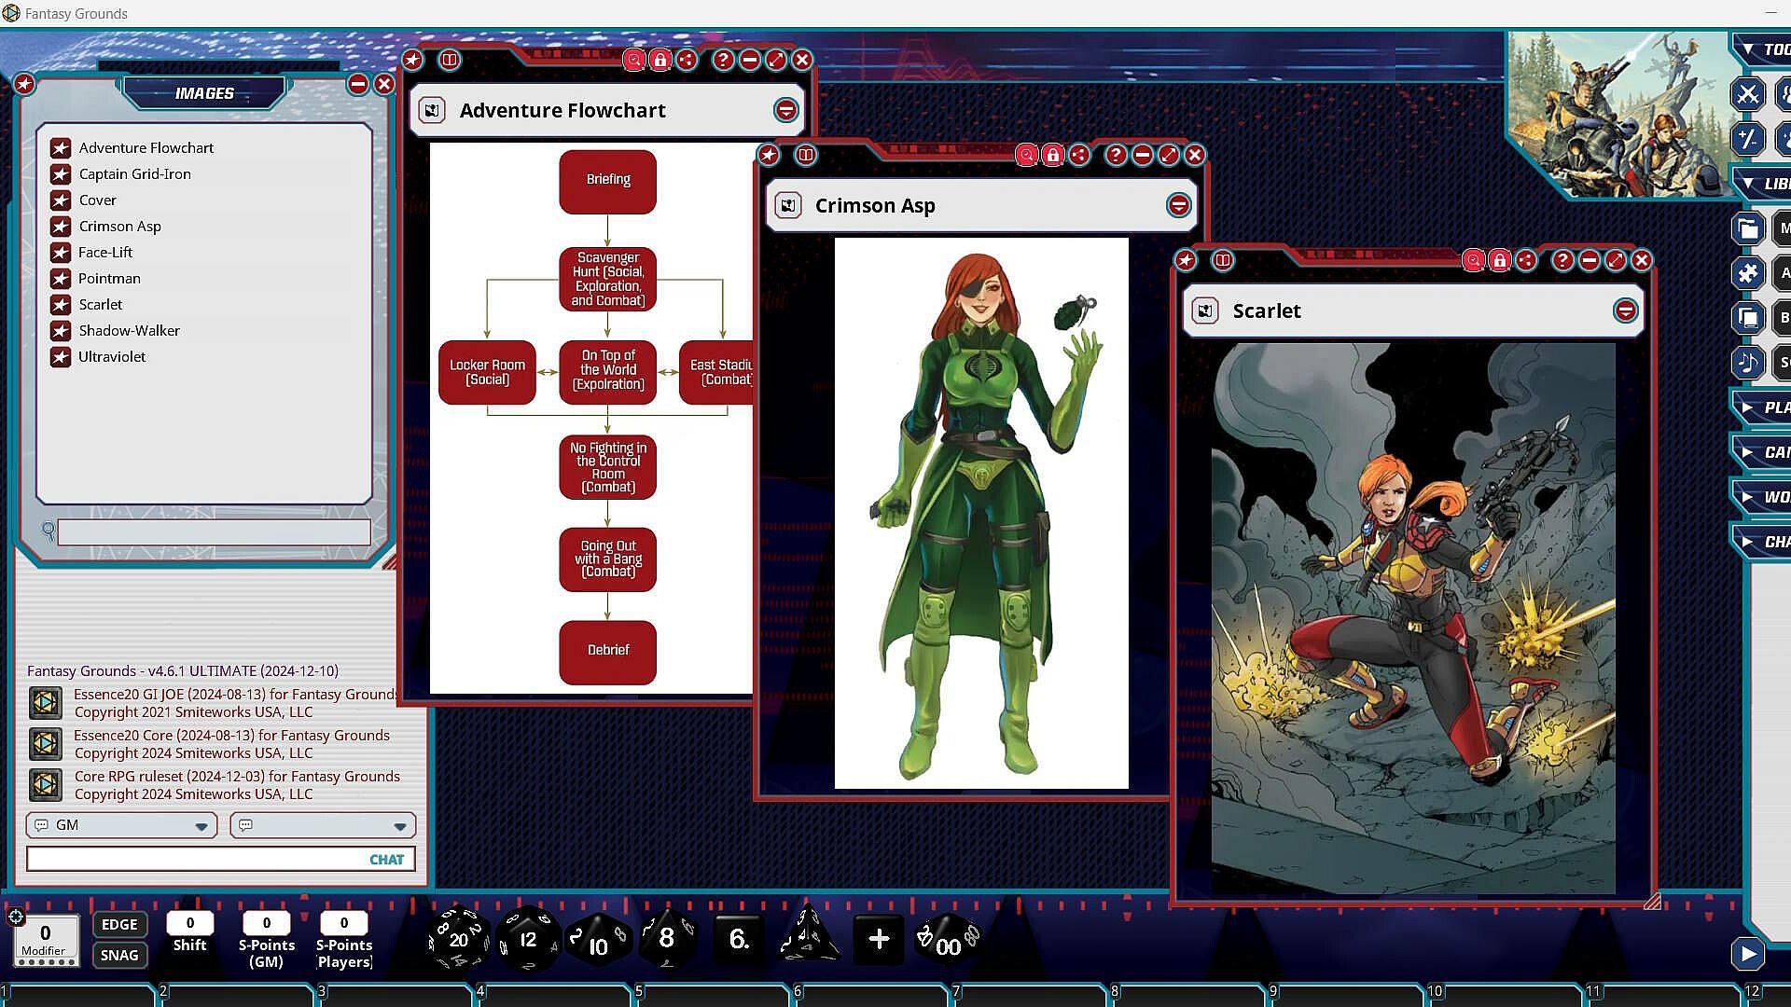The width and height of the screenshot is (1791, 1007).
Task: Click the modifiers plus/minus sidebar icon
Action: 1747,139
